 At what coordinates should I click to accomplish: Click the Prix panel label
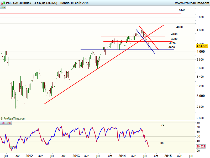(3, 7)
